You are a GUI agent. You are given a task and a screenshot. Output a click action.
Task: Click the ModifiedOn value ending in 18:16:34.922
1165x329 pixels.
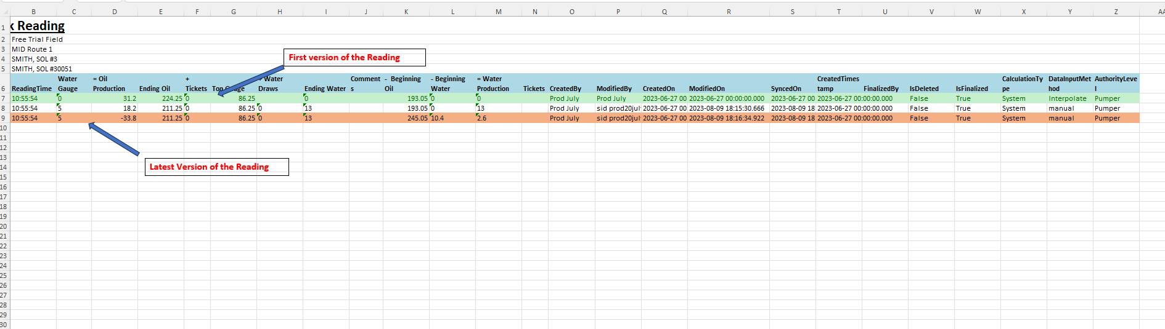[x=727, y=118]
